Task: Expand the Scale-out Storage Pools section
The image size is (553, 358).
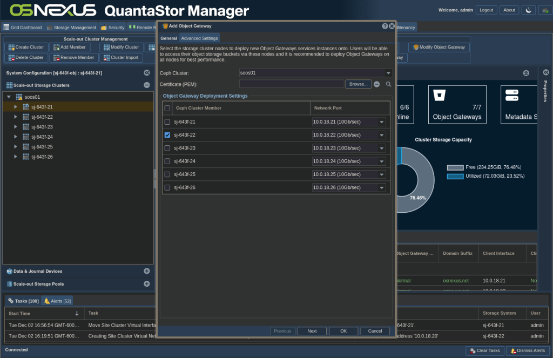Action: point(146,284)
